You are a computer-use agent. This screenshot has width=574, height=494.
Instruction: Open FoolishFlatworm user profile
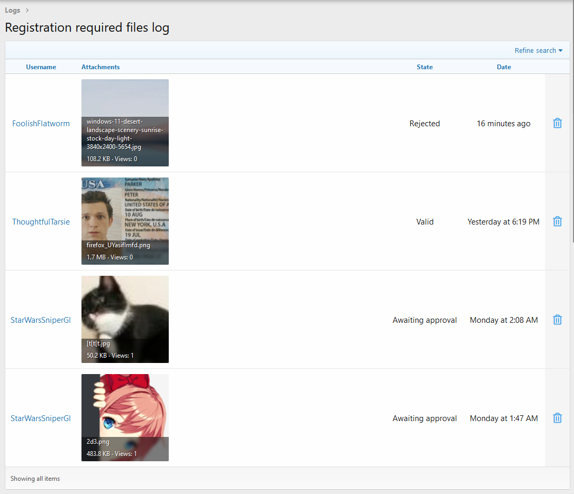pos(41,124)
